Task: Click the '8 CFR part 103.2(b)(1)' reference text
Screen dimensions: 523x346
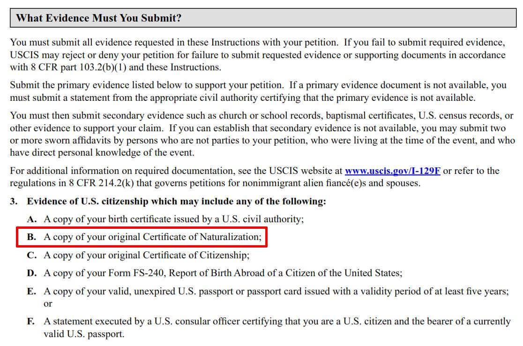Action: point(79,68)
